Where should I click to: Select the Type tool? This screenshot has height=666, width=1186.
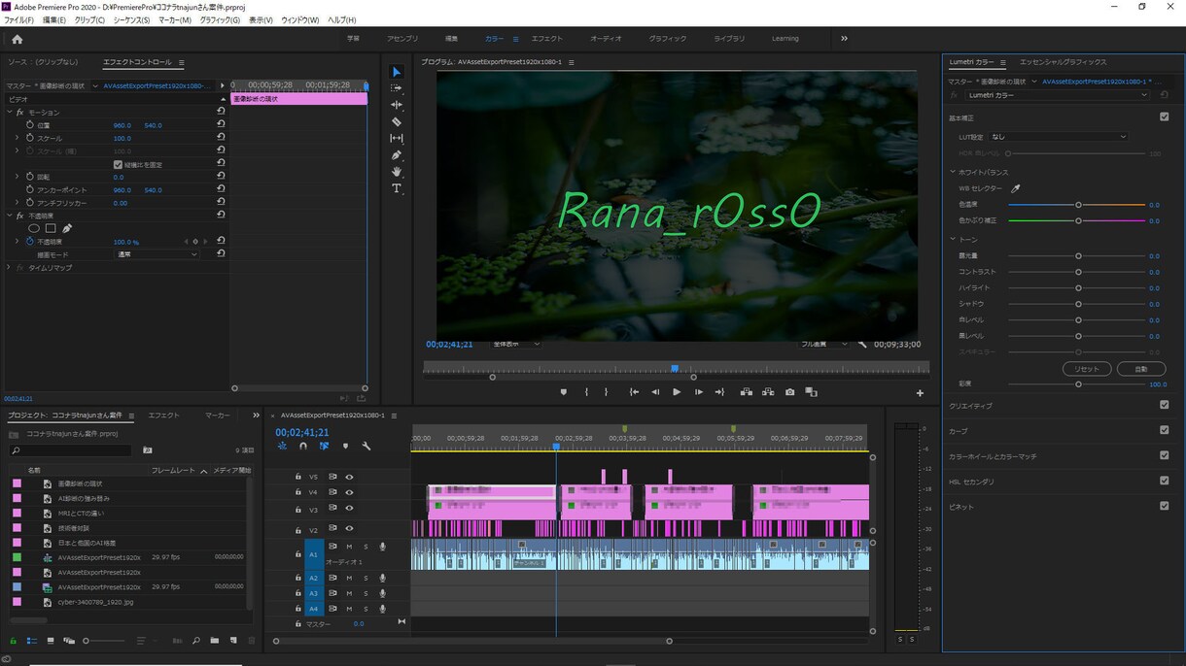(397, 188)
